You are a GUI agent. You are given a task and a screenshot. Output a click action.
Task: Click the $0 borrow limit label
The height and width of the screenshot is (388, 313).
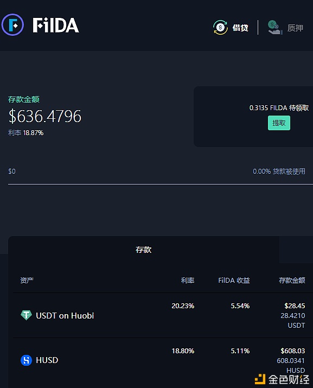click(12, 171)
